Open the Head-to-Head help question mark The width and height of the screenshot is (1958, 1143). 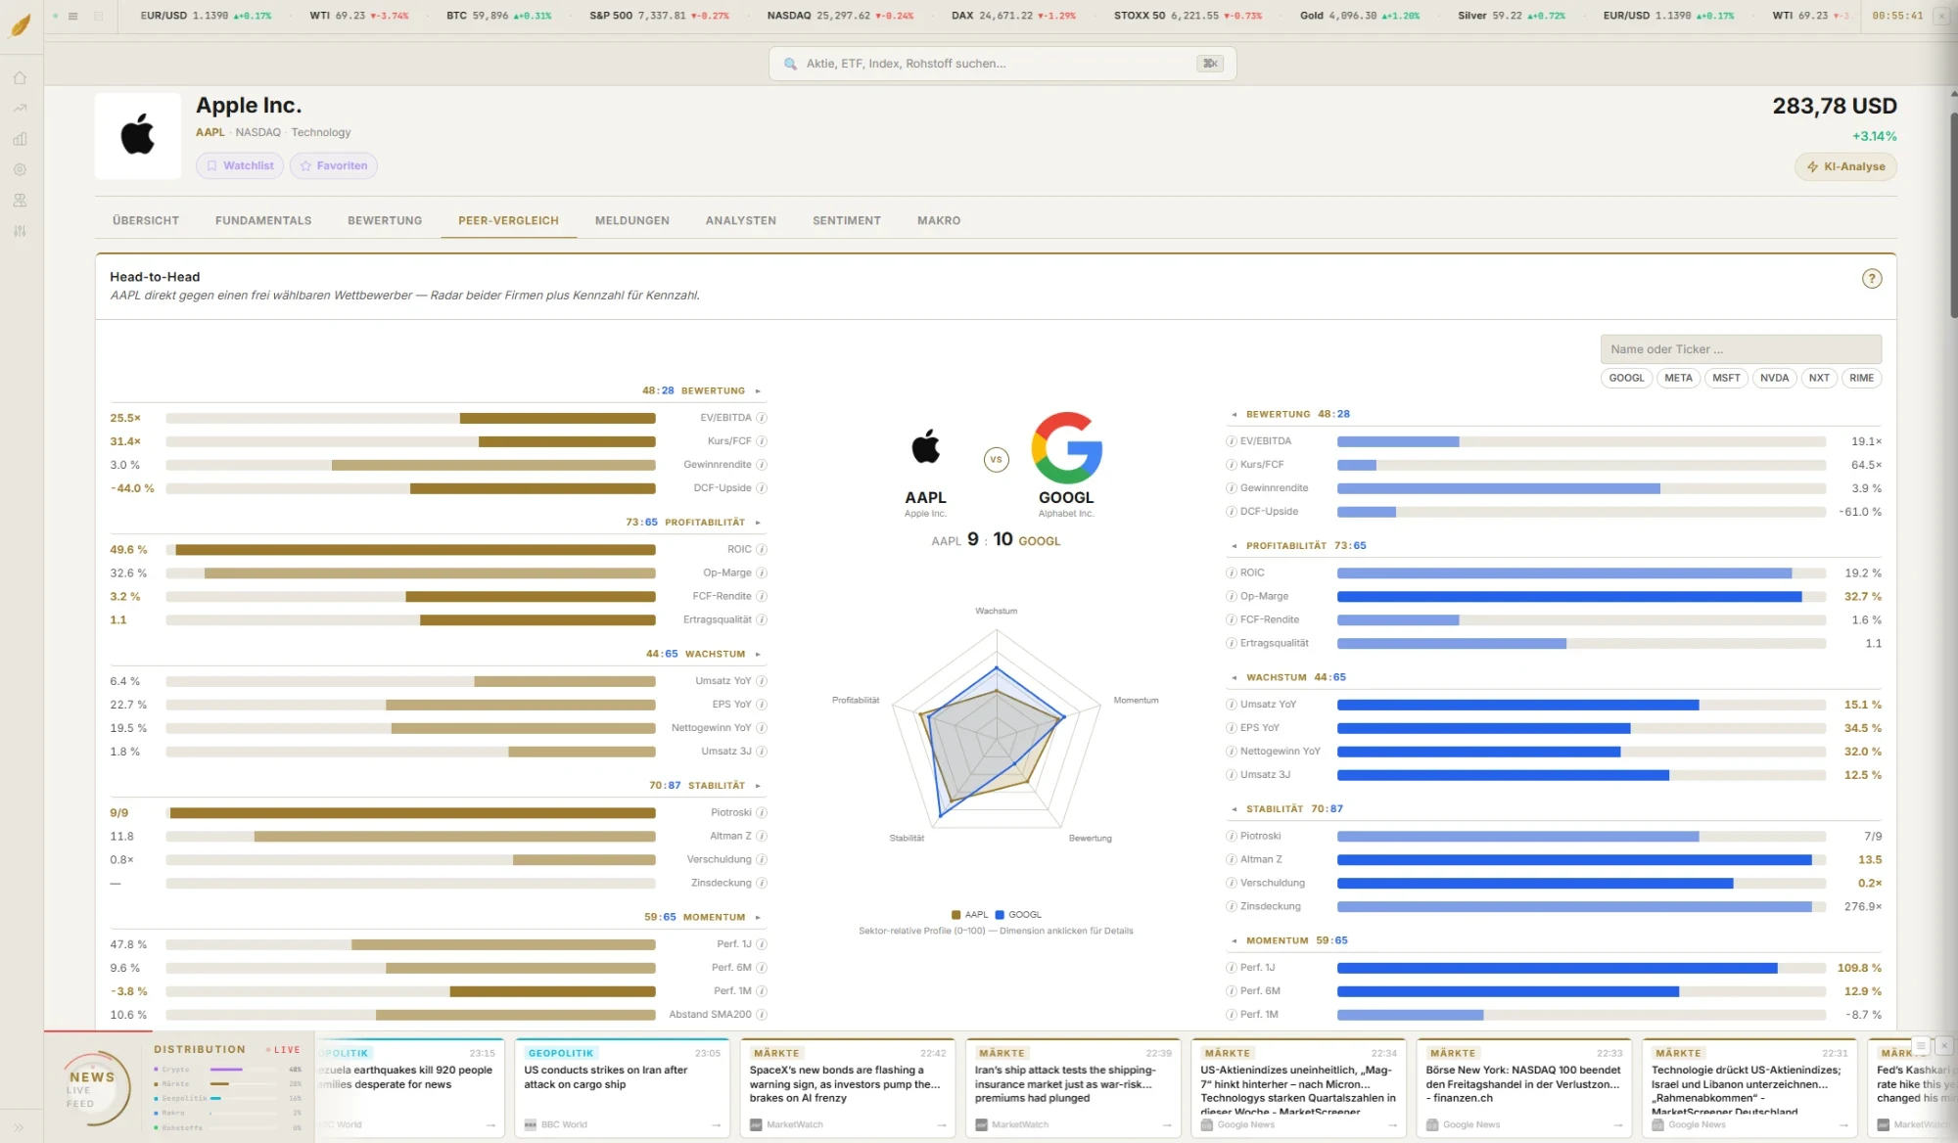(x=1871, y=279)
